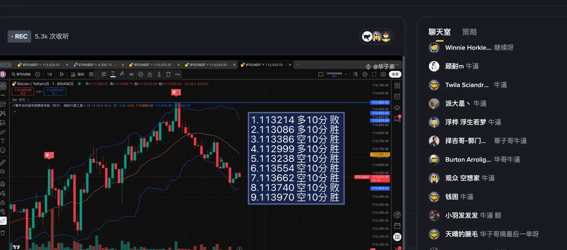Image resolution: width=567 pixels, height=250 pixels.
Task: Expand the Unnamed layout dropdown arrow
Action: tap(346, 74)
